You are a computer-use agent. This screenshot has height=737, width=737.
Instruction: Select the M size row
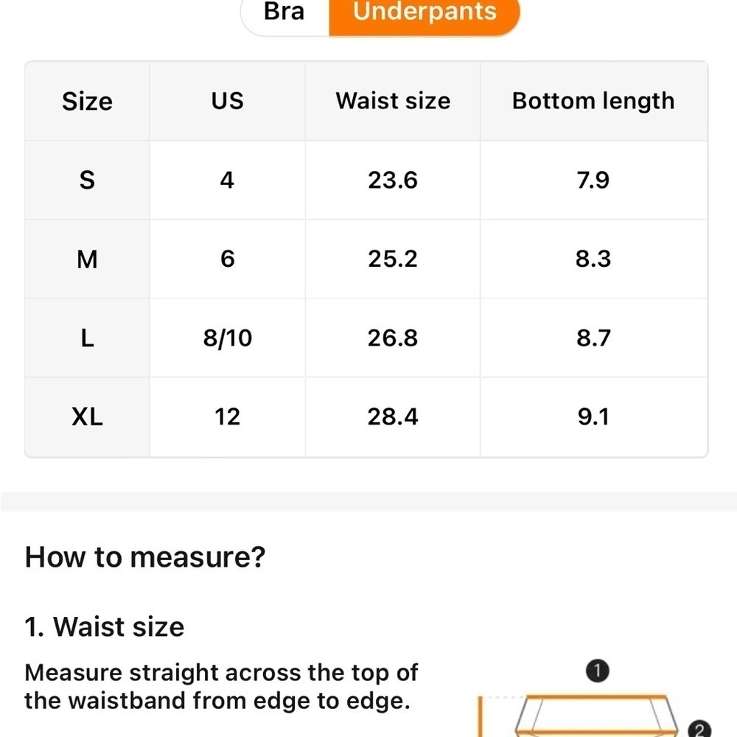pos(366,259)
